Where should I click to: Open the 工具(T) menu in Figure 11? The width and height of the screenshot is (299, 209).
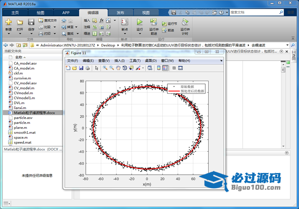click(x=135, y=61)
